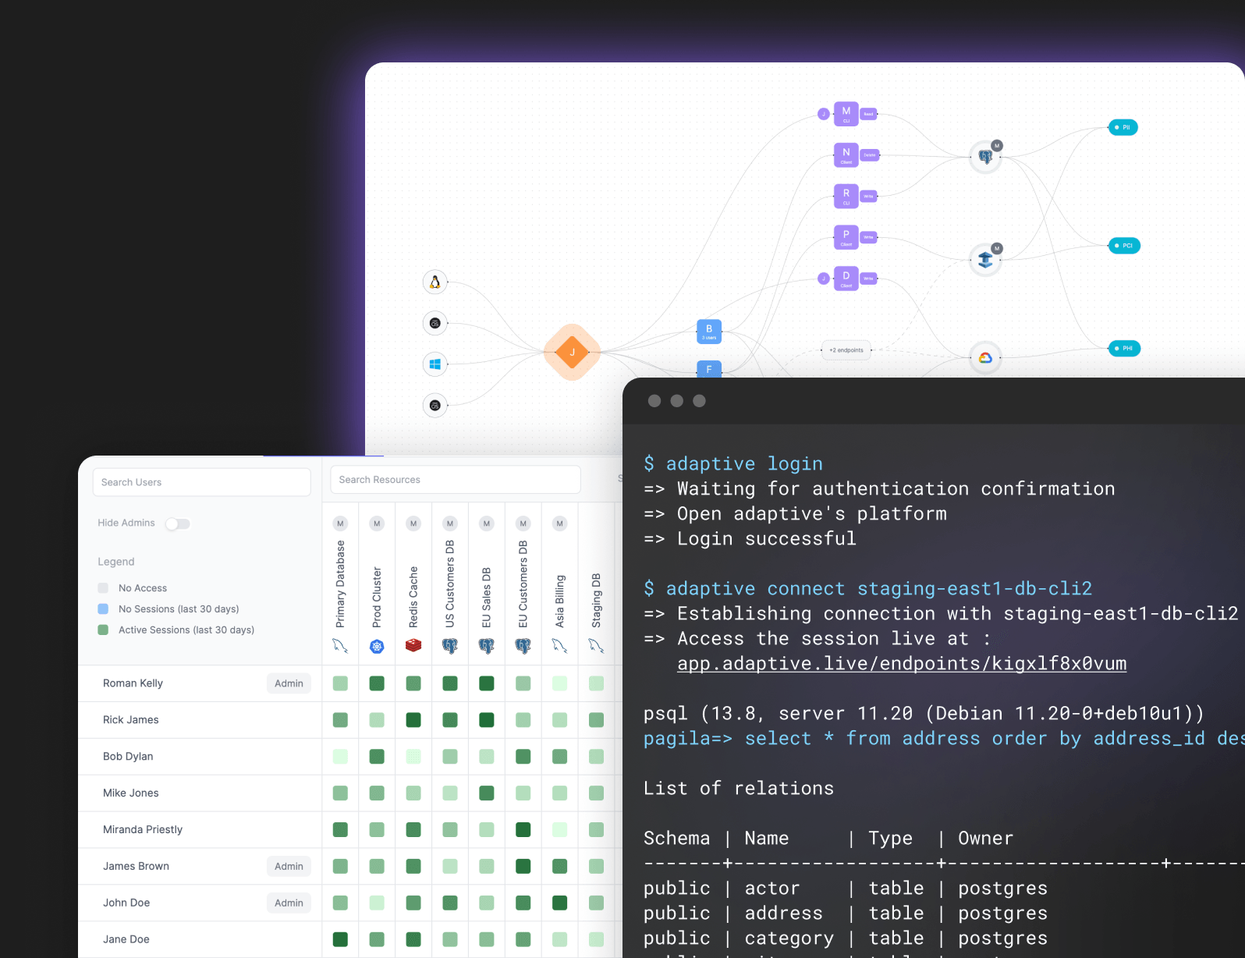Select the purple M CLI node
Screen dimensions: 1245x958
tap(846, 114)
